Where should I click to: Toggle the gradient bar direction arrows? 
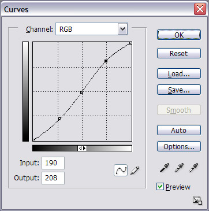pos(83,148)
